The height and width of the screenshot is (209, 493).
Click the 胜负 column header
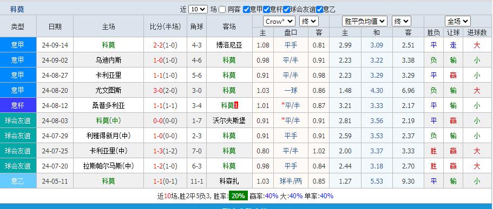433,32
